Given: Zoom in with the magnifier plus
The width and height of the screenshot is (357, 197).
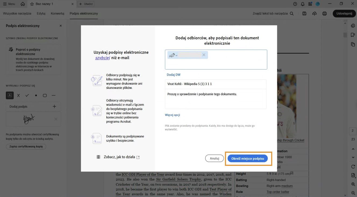Looking at the screenshot, I should point(353,184).
